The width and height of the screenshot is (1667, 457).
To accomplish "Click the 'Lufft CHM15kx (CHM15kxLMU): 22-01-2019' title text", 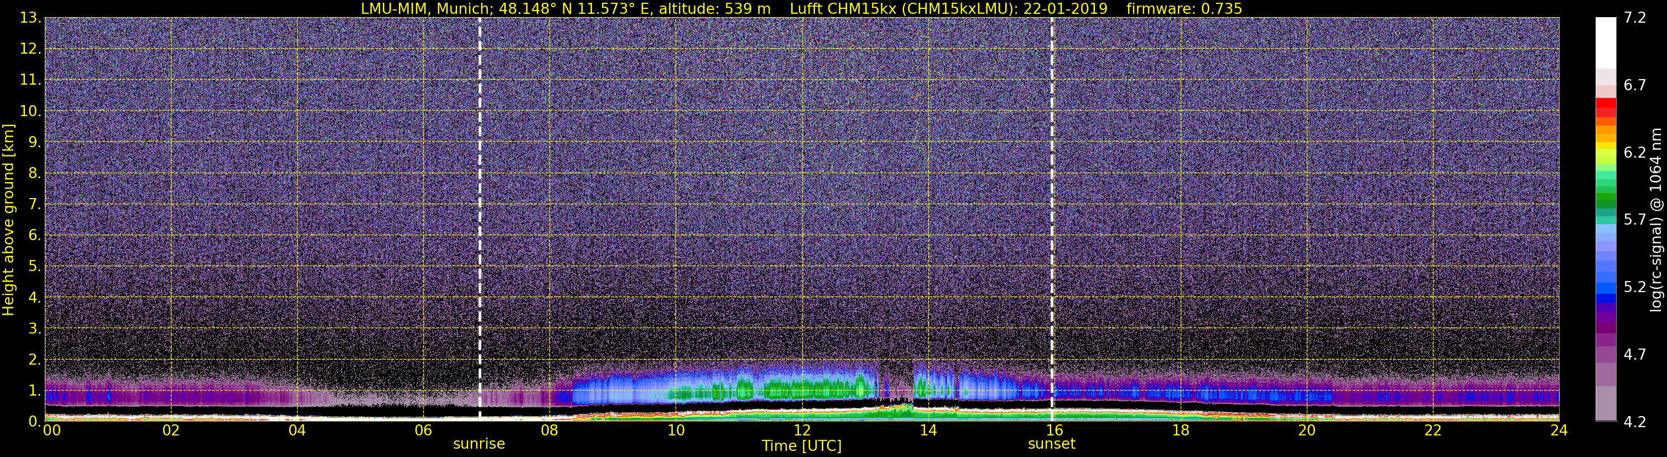I will point(948,8).
